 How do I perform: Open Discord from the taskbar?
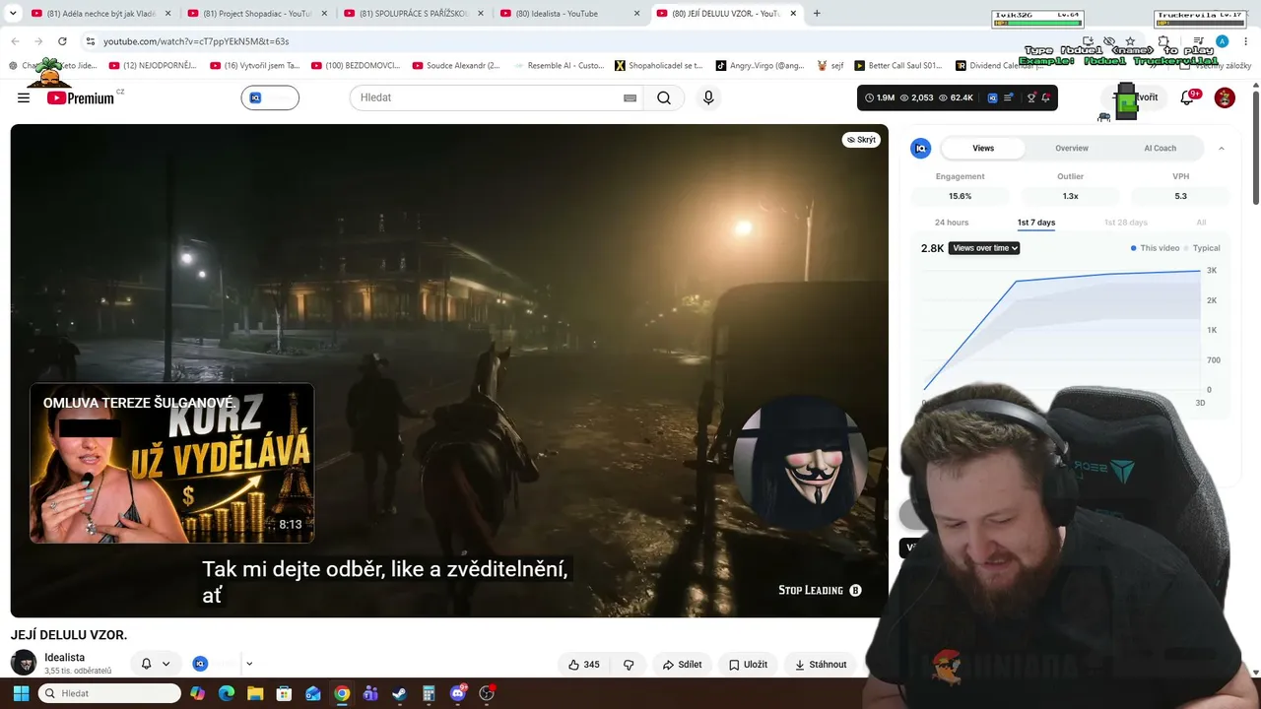[457, 693]
